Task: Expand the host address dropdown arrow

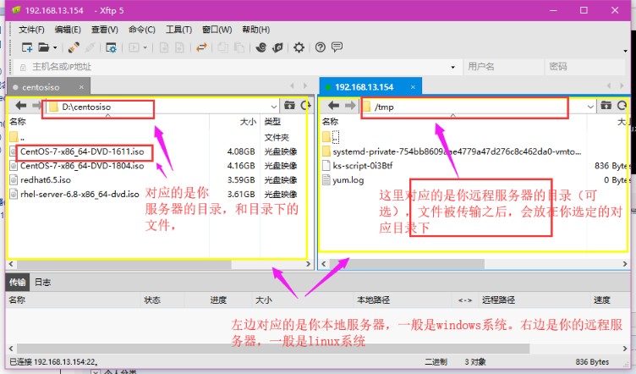Action: [x=453, y=67]
